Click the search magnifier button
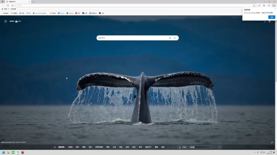 coord(175,38)
